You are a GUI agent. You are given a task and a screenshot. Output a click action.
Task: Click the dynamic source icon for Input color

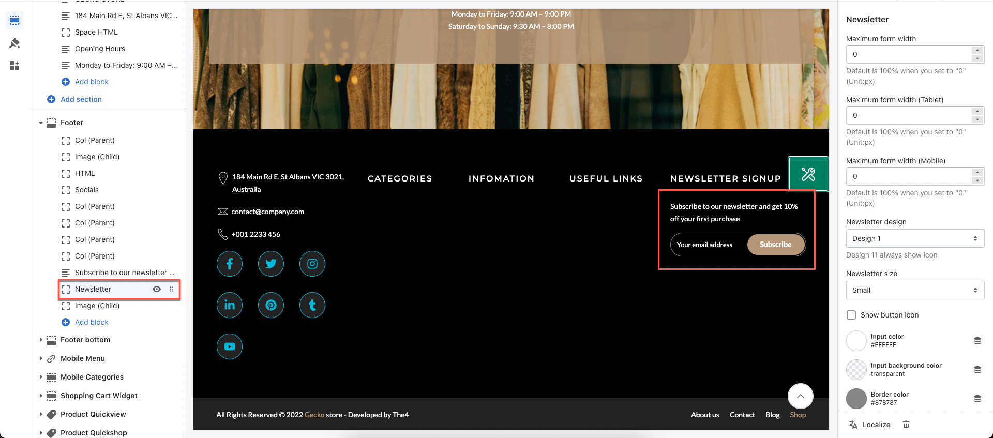point(977,341)
